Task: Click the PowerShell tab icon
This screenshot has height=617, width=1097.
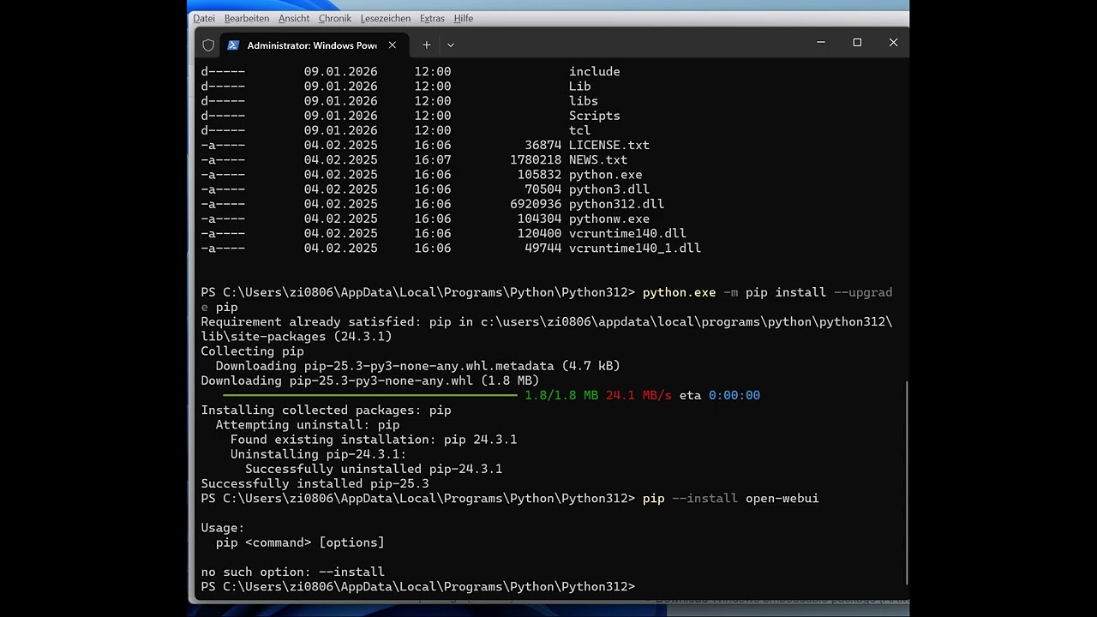Action: pos(233,45)
